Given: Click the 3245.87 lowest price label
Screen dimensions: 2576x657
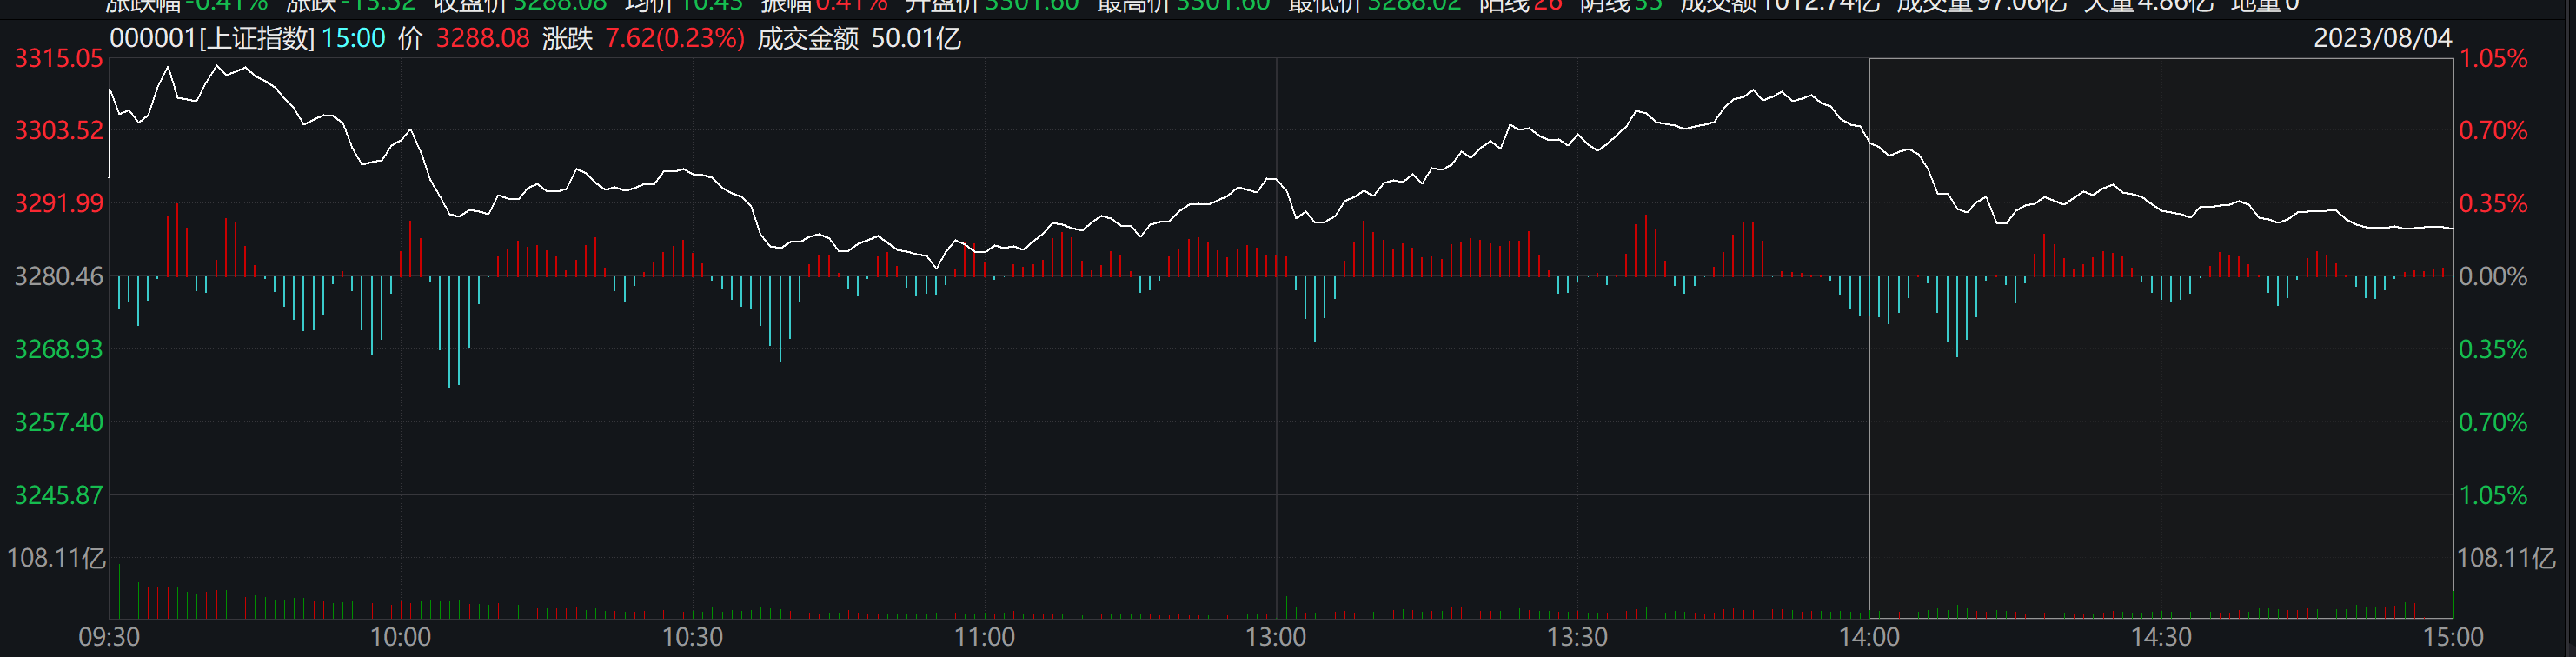Looking at the screenshot, I should [58, 495].
